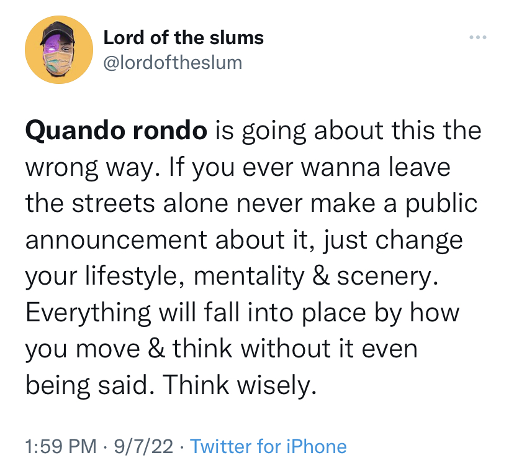Follow the Twitter for iPhone source link
The width and height of the screenshot is (514, 468).
269,446
